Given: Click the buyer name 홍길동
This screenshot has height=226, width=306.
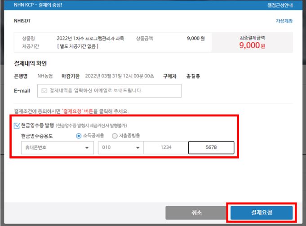Looking at the screenshot, I should (x=193, y=76).
